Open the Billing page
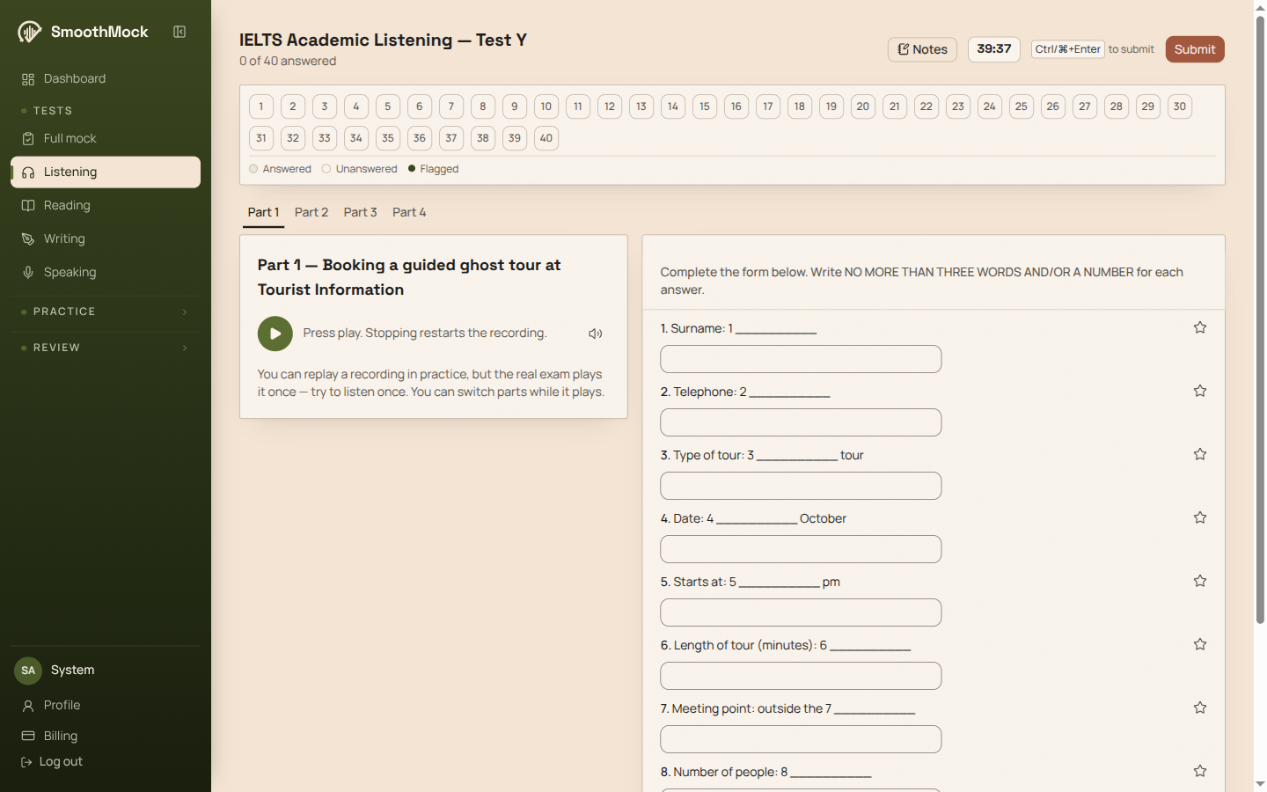The image size is (1267, 792). (x=106, y=736)
